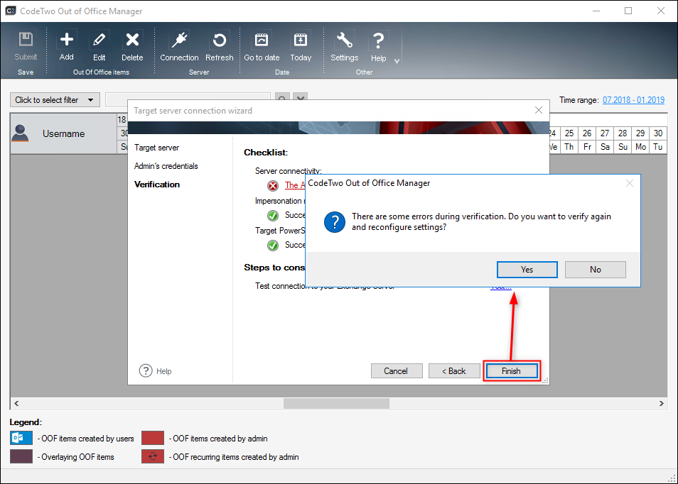Viewport: 678px width, 484px height.
Task: Click the horizontal scrollbar thumb
Action: click(x=336, y=403)
